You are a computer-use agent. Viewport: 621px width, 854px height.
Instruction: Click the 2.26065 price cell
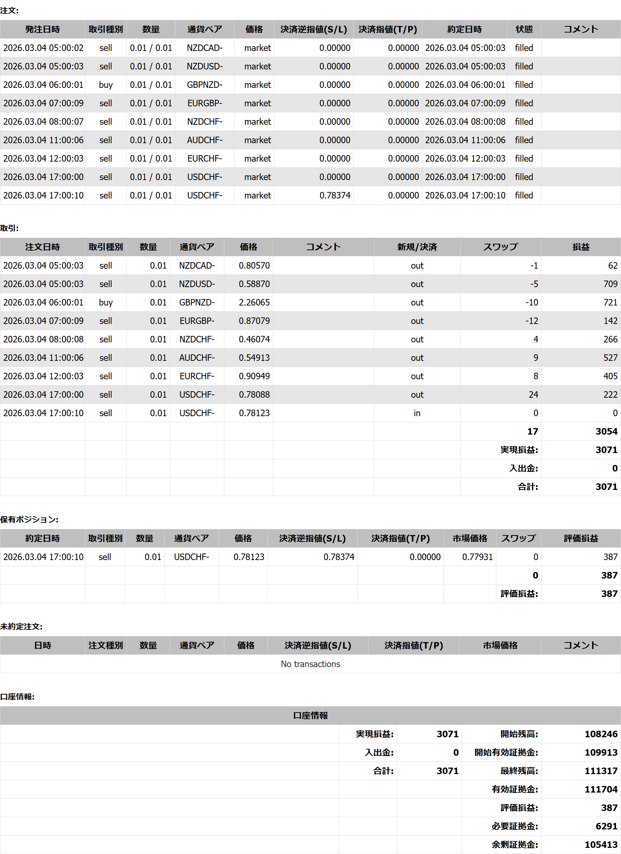point(254,302)
